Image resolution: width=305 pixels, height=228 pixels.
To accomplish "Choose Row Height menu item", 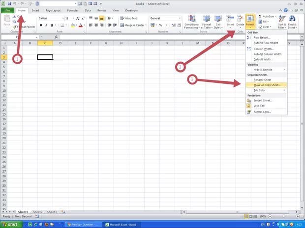I will 267,38.
